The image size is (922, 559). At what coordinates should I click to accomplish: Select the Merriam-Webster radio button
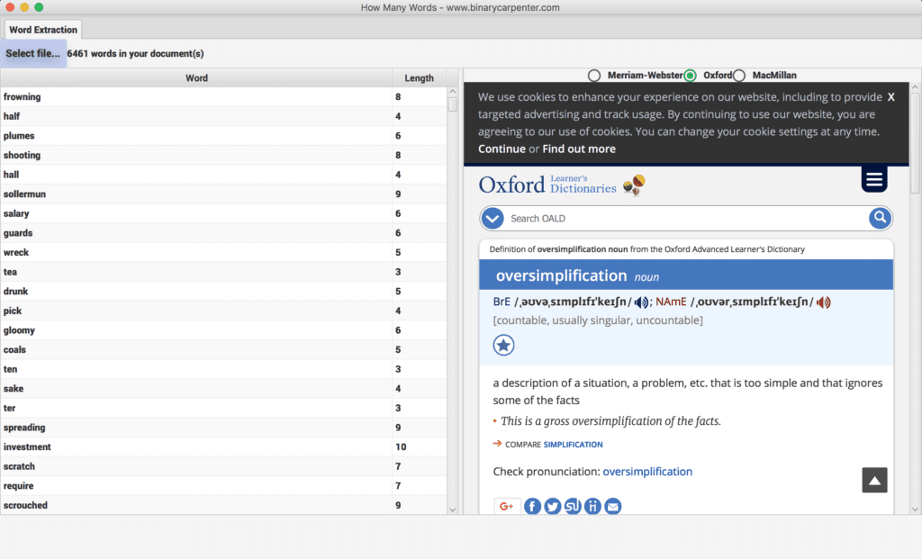click(x=594, y=76)
